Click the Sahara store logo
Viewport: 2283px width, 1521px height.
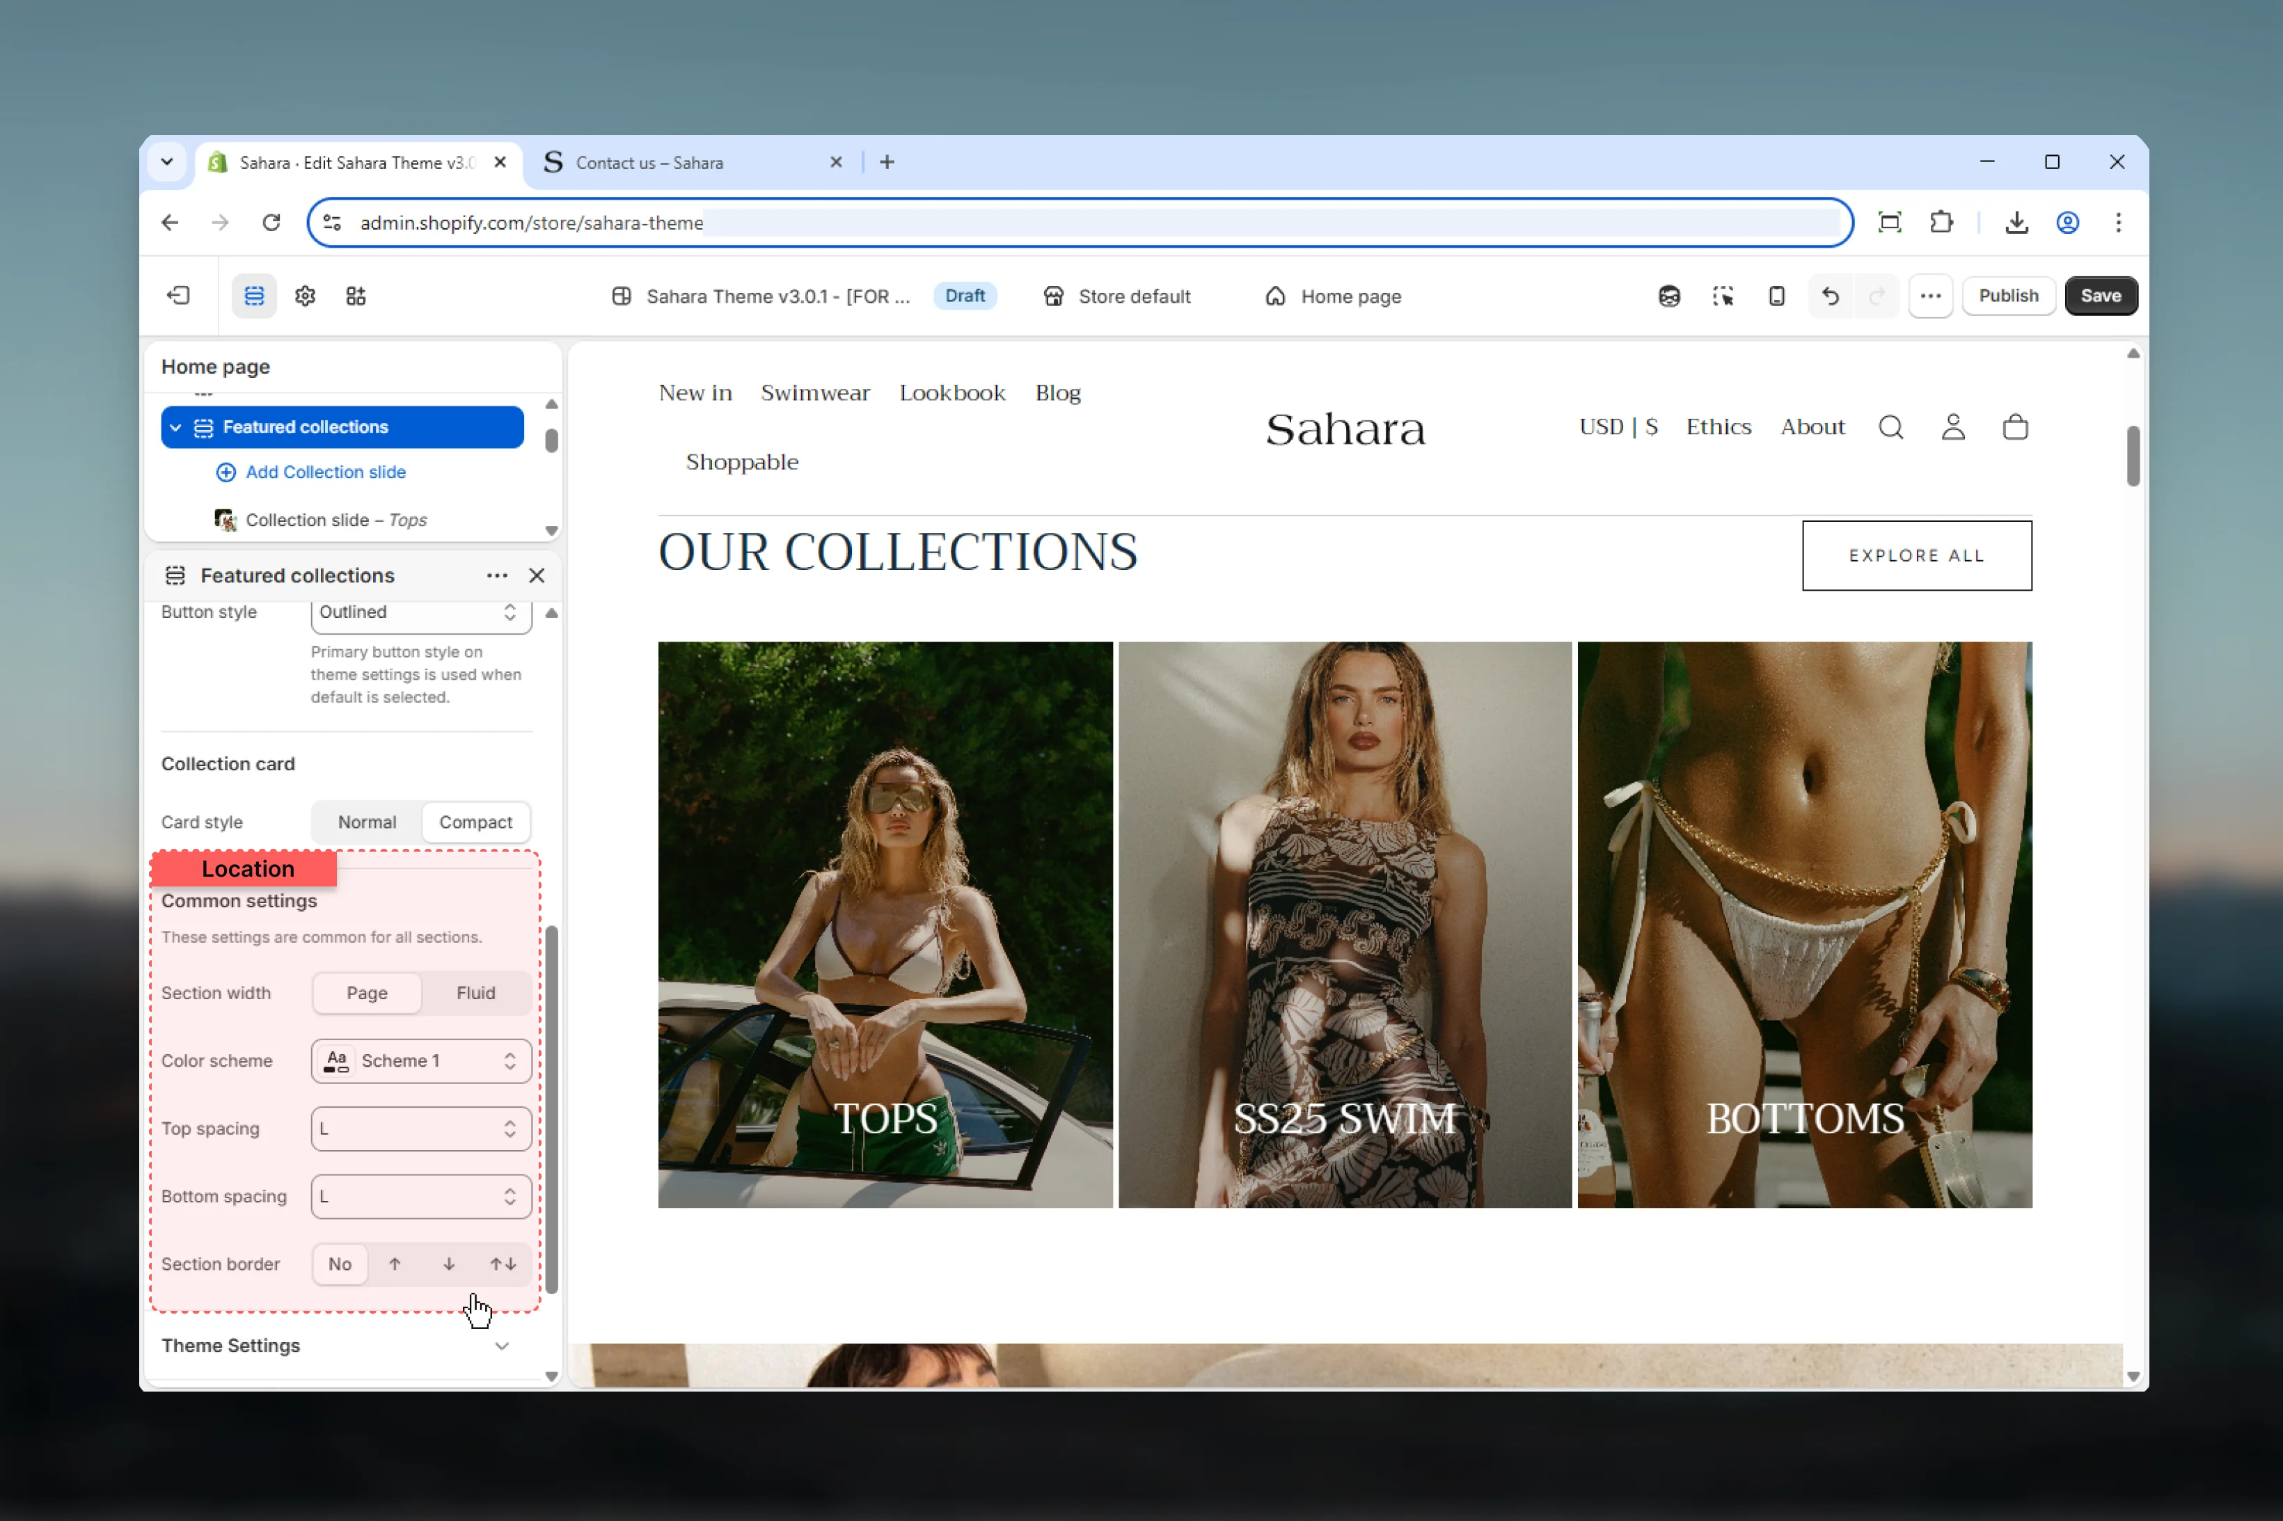click(1345, 429)
